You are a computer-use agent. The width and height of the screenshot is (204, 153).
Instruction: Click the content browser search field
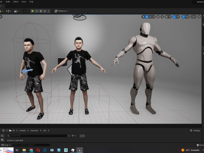(37, 136)
